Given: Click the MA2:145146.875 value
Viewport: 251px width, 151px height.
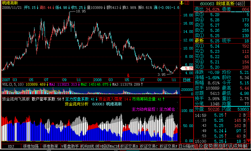Looking at the screenshot, I should (x=94, y=84).
